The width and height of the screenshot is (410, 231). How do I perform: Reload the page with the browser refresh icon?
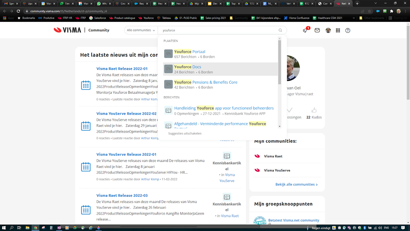(x=18, y=11)
